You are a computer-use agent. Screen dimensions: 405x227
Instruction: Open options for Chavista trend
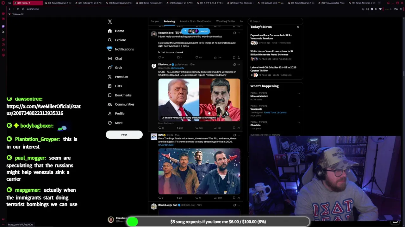[x=299, y=123]
